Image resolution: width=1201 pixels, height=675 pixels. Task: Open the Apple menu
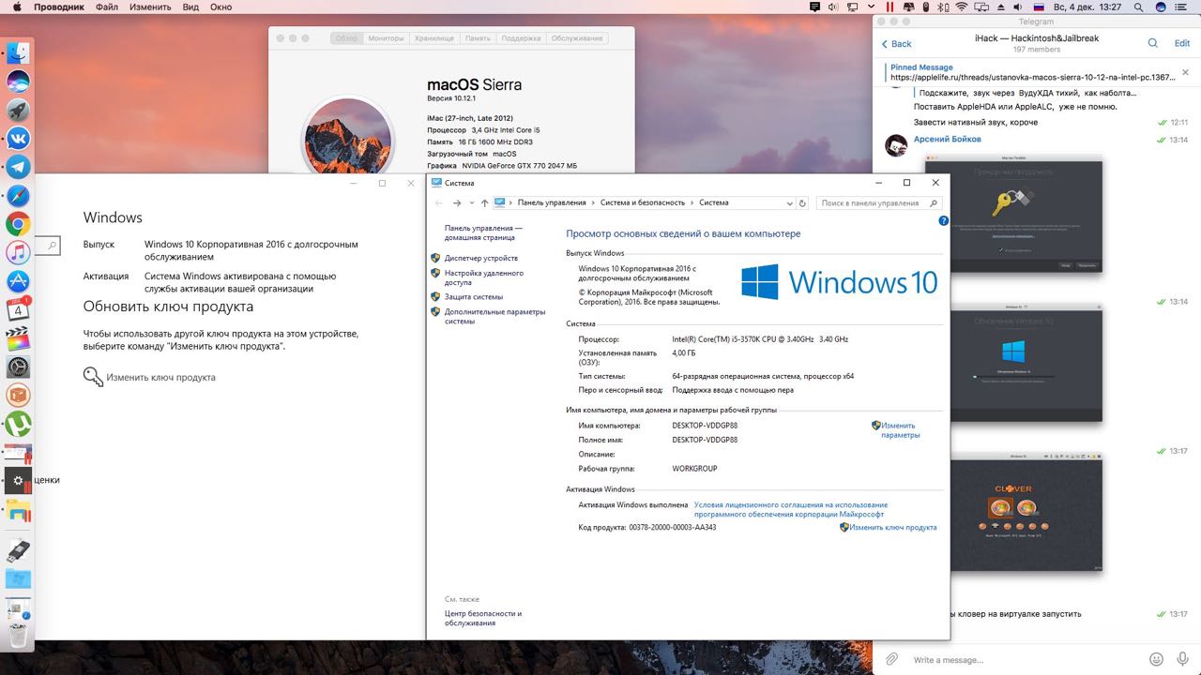(x=15, y=7)
